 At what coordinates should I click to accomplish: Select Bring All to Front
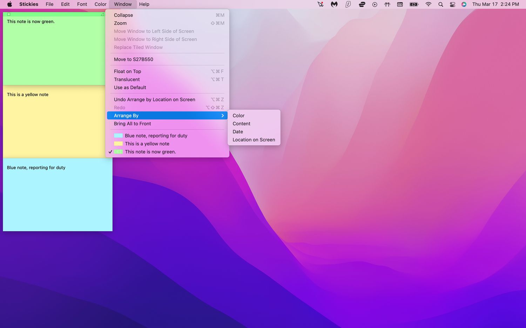[x=133, y=123]
